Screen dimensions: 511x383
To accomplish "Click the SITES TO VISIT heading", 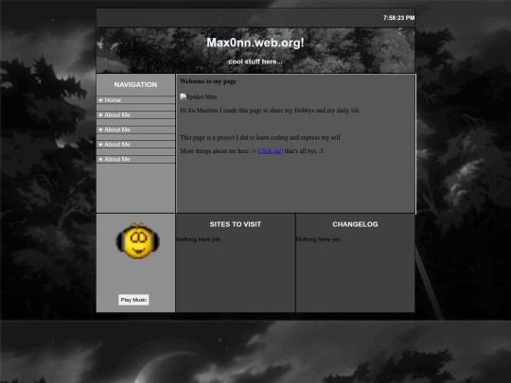I will click(236, 224).
